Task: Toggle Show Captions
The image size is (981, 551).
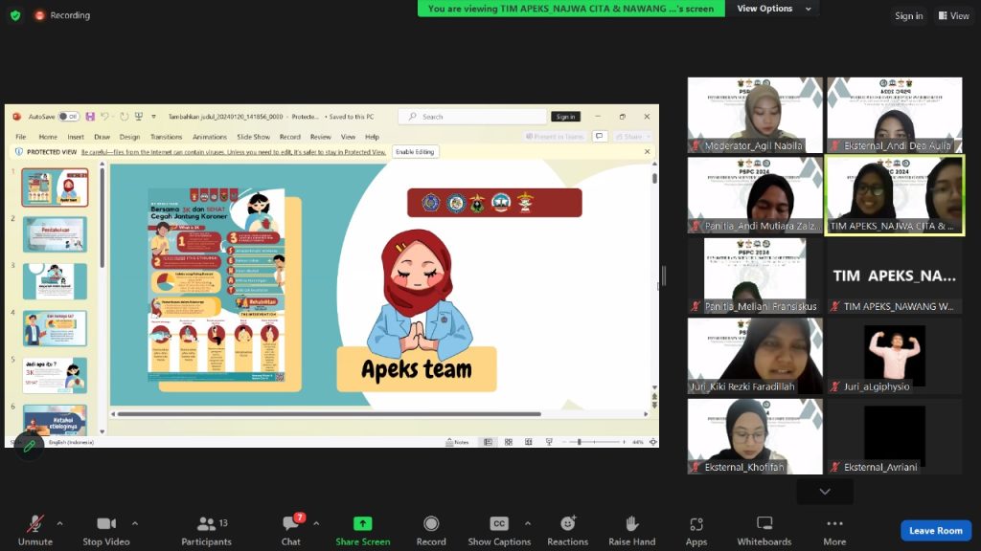Action: pos(498,529)
